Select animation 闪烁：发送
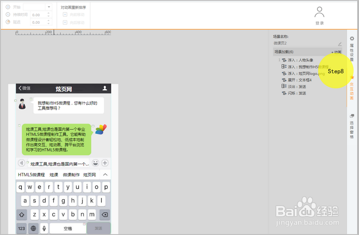Viewport: 359px width, 235px height. pos(297,93)
